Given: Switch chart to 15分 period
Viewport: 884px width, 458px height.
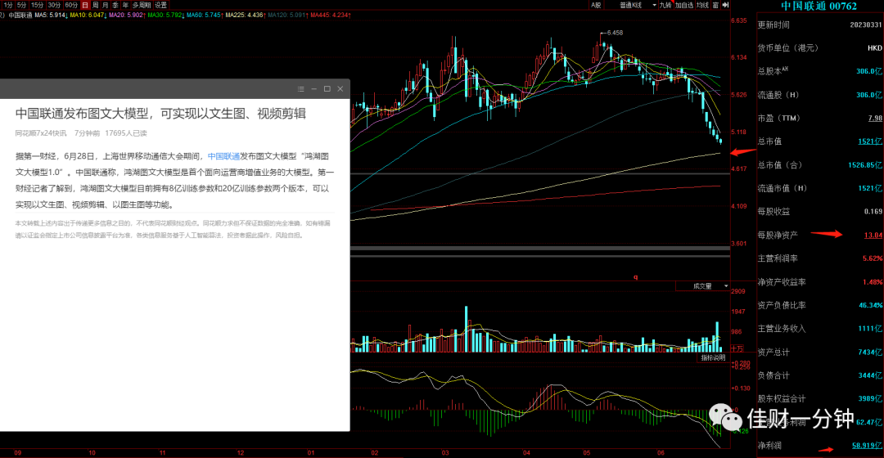Looking at the screenshot, I should [37, 5].
